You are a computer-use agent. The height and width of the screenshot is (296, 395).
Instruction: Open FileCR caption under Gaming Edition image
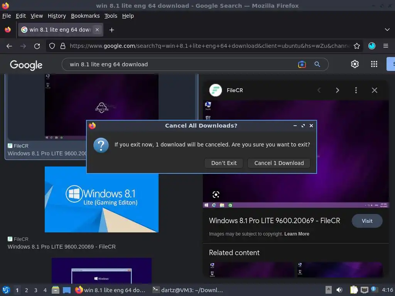click(62, 247)
